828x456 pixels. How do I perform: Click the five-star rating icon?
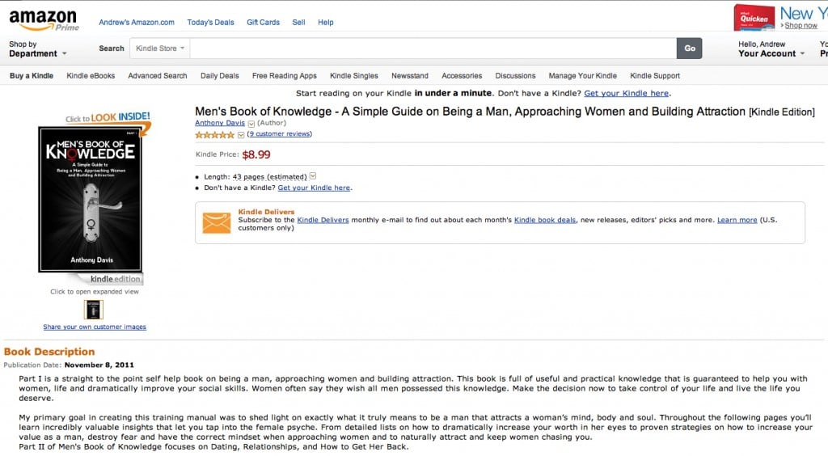coord(214,134)
